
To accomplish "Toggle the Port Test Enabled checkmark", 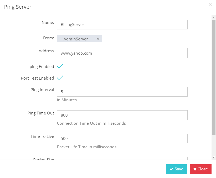I will tap(60, 78).
